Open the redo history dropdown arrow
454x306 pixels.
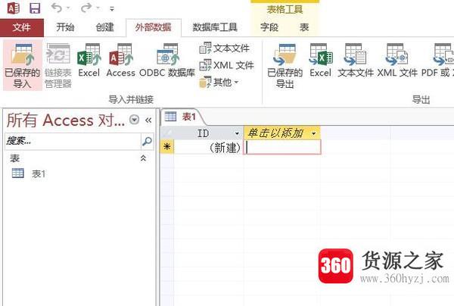tap(98, 8)
